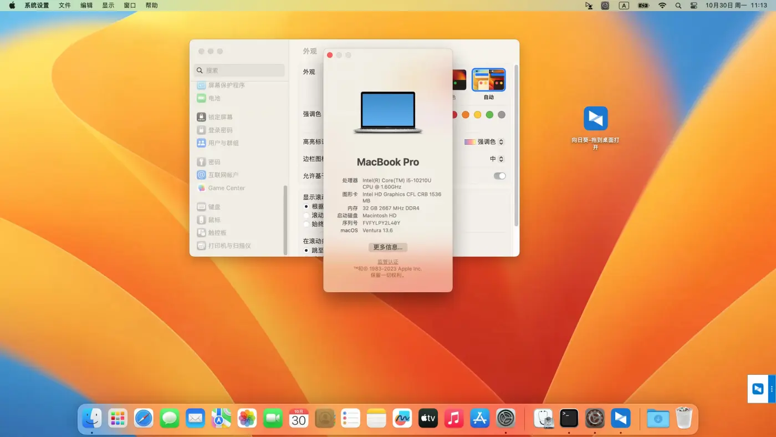Viewport: 776px width, 437px height.
Task: Click the 监管认证 link in About This Mac
Action: pyautogui.click(x=387, y=261)
